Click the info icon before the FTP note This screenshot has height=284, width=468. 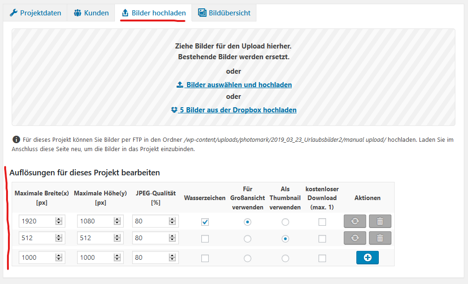pos(16,139)
